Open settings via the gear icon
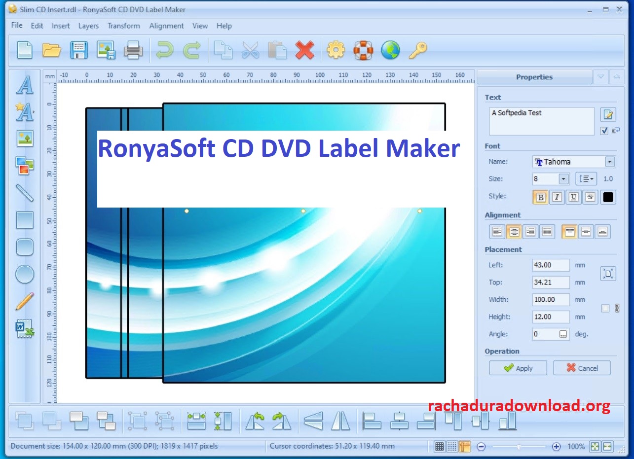 click(x=336, y=50)
